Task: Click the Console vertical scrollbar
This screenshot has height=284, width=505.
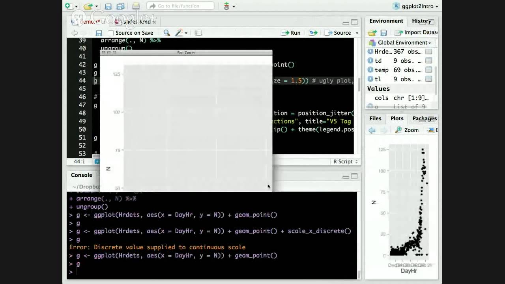Action: point(359,274)
